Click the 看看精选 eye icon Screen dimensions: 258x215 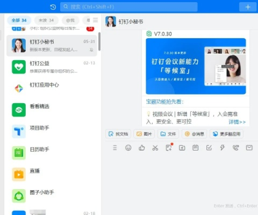tap(19, 110)
